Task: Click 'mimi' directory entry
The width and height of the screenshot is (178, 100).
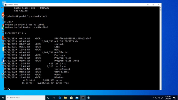Action: pos(57,50)
